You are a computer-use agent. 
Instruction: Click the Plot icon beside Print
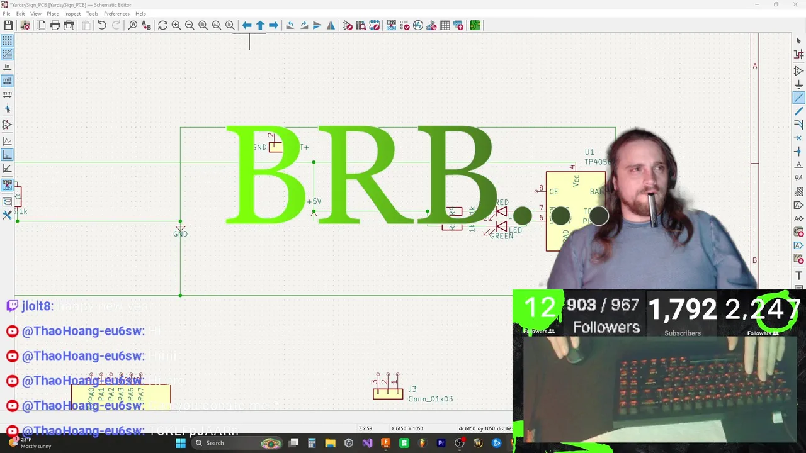(x=69, y=25)
